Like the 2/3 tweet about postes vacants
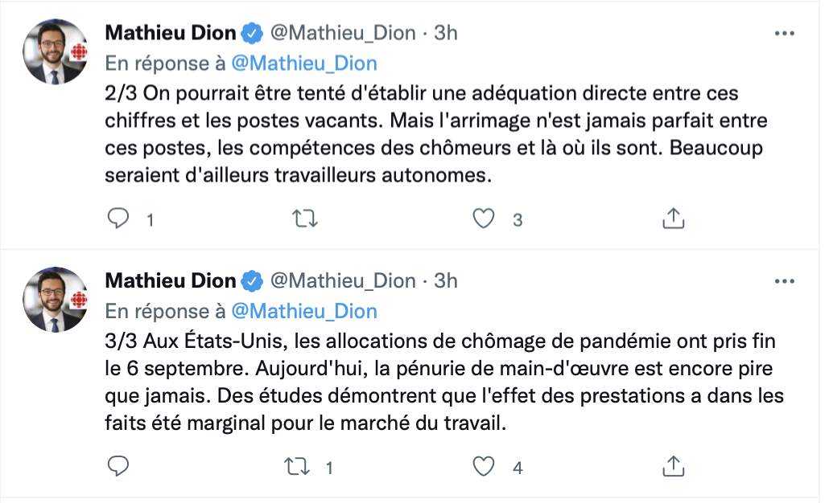Image resolution: width=829 pixels, height=503 pixels. [483, 219]
